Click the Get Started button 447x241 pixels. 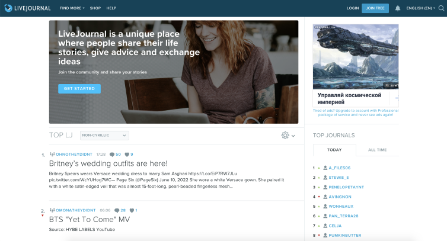79,89
